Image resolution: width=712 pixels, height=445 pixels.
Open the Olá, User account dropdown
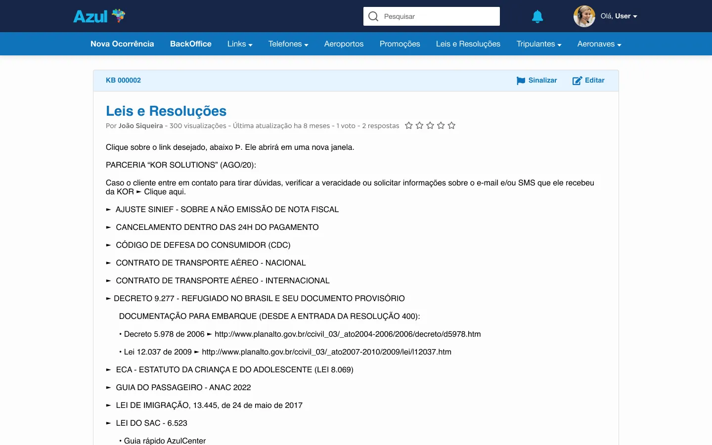point(619,16)
